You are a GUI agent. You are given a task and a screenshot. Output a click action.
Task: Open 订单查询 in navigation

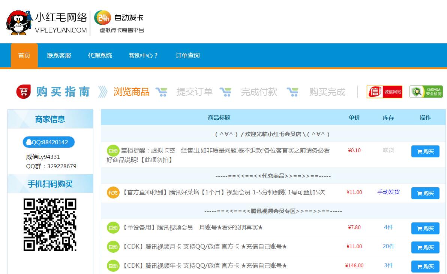(x=187, y=55)
